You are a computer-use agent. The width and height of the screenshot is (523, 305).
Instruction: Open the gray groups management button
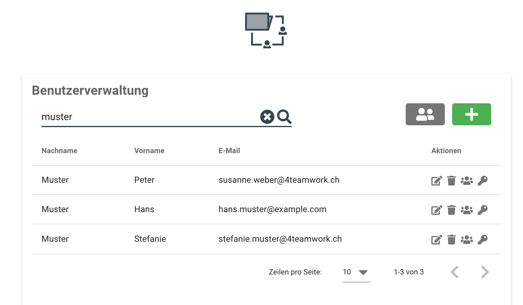[425, 114]
